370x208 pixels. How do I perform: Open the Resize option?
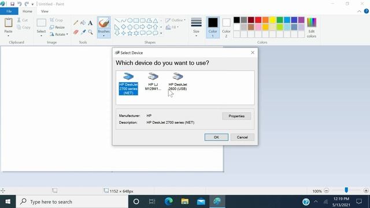(57, 27)
